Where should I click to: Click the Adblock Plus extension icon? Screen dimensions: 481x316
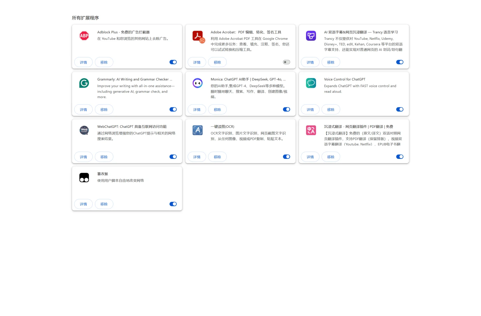coord(84,36)
